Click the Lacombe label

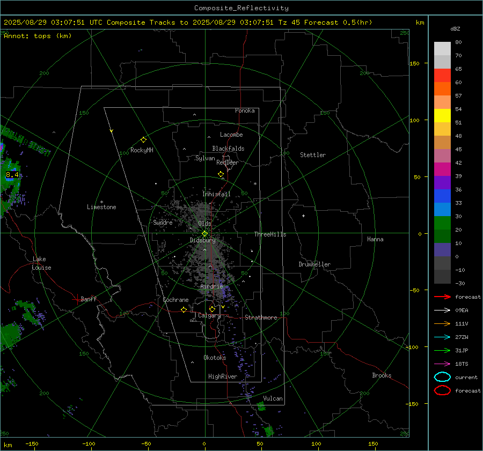pyautogui.click(x=231, y=135)
